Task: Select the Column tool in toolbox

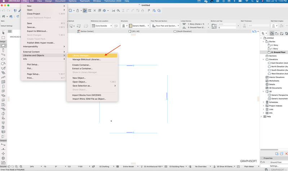Action: 3,50
